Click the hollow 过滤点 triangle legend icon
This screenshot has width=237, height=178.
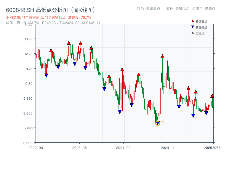point(193,33)
